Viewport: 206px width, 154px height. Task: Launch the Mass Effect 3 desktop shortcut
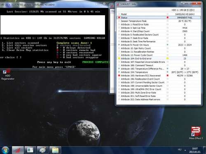coord(196,133)
